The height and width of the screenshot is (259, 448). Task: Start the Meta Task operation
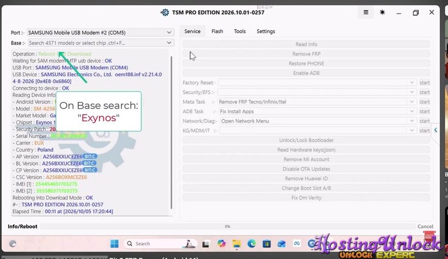tap(425, 102)
